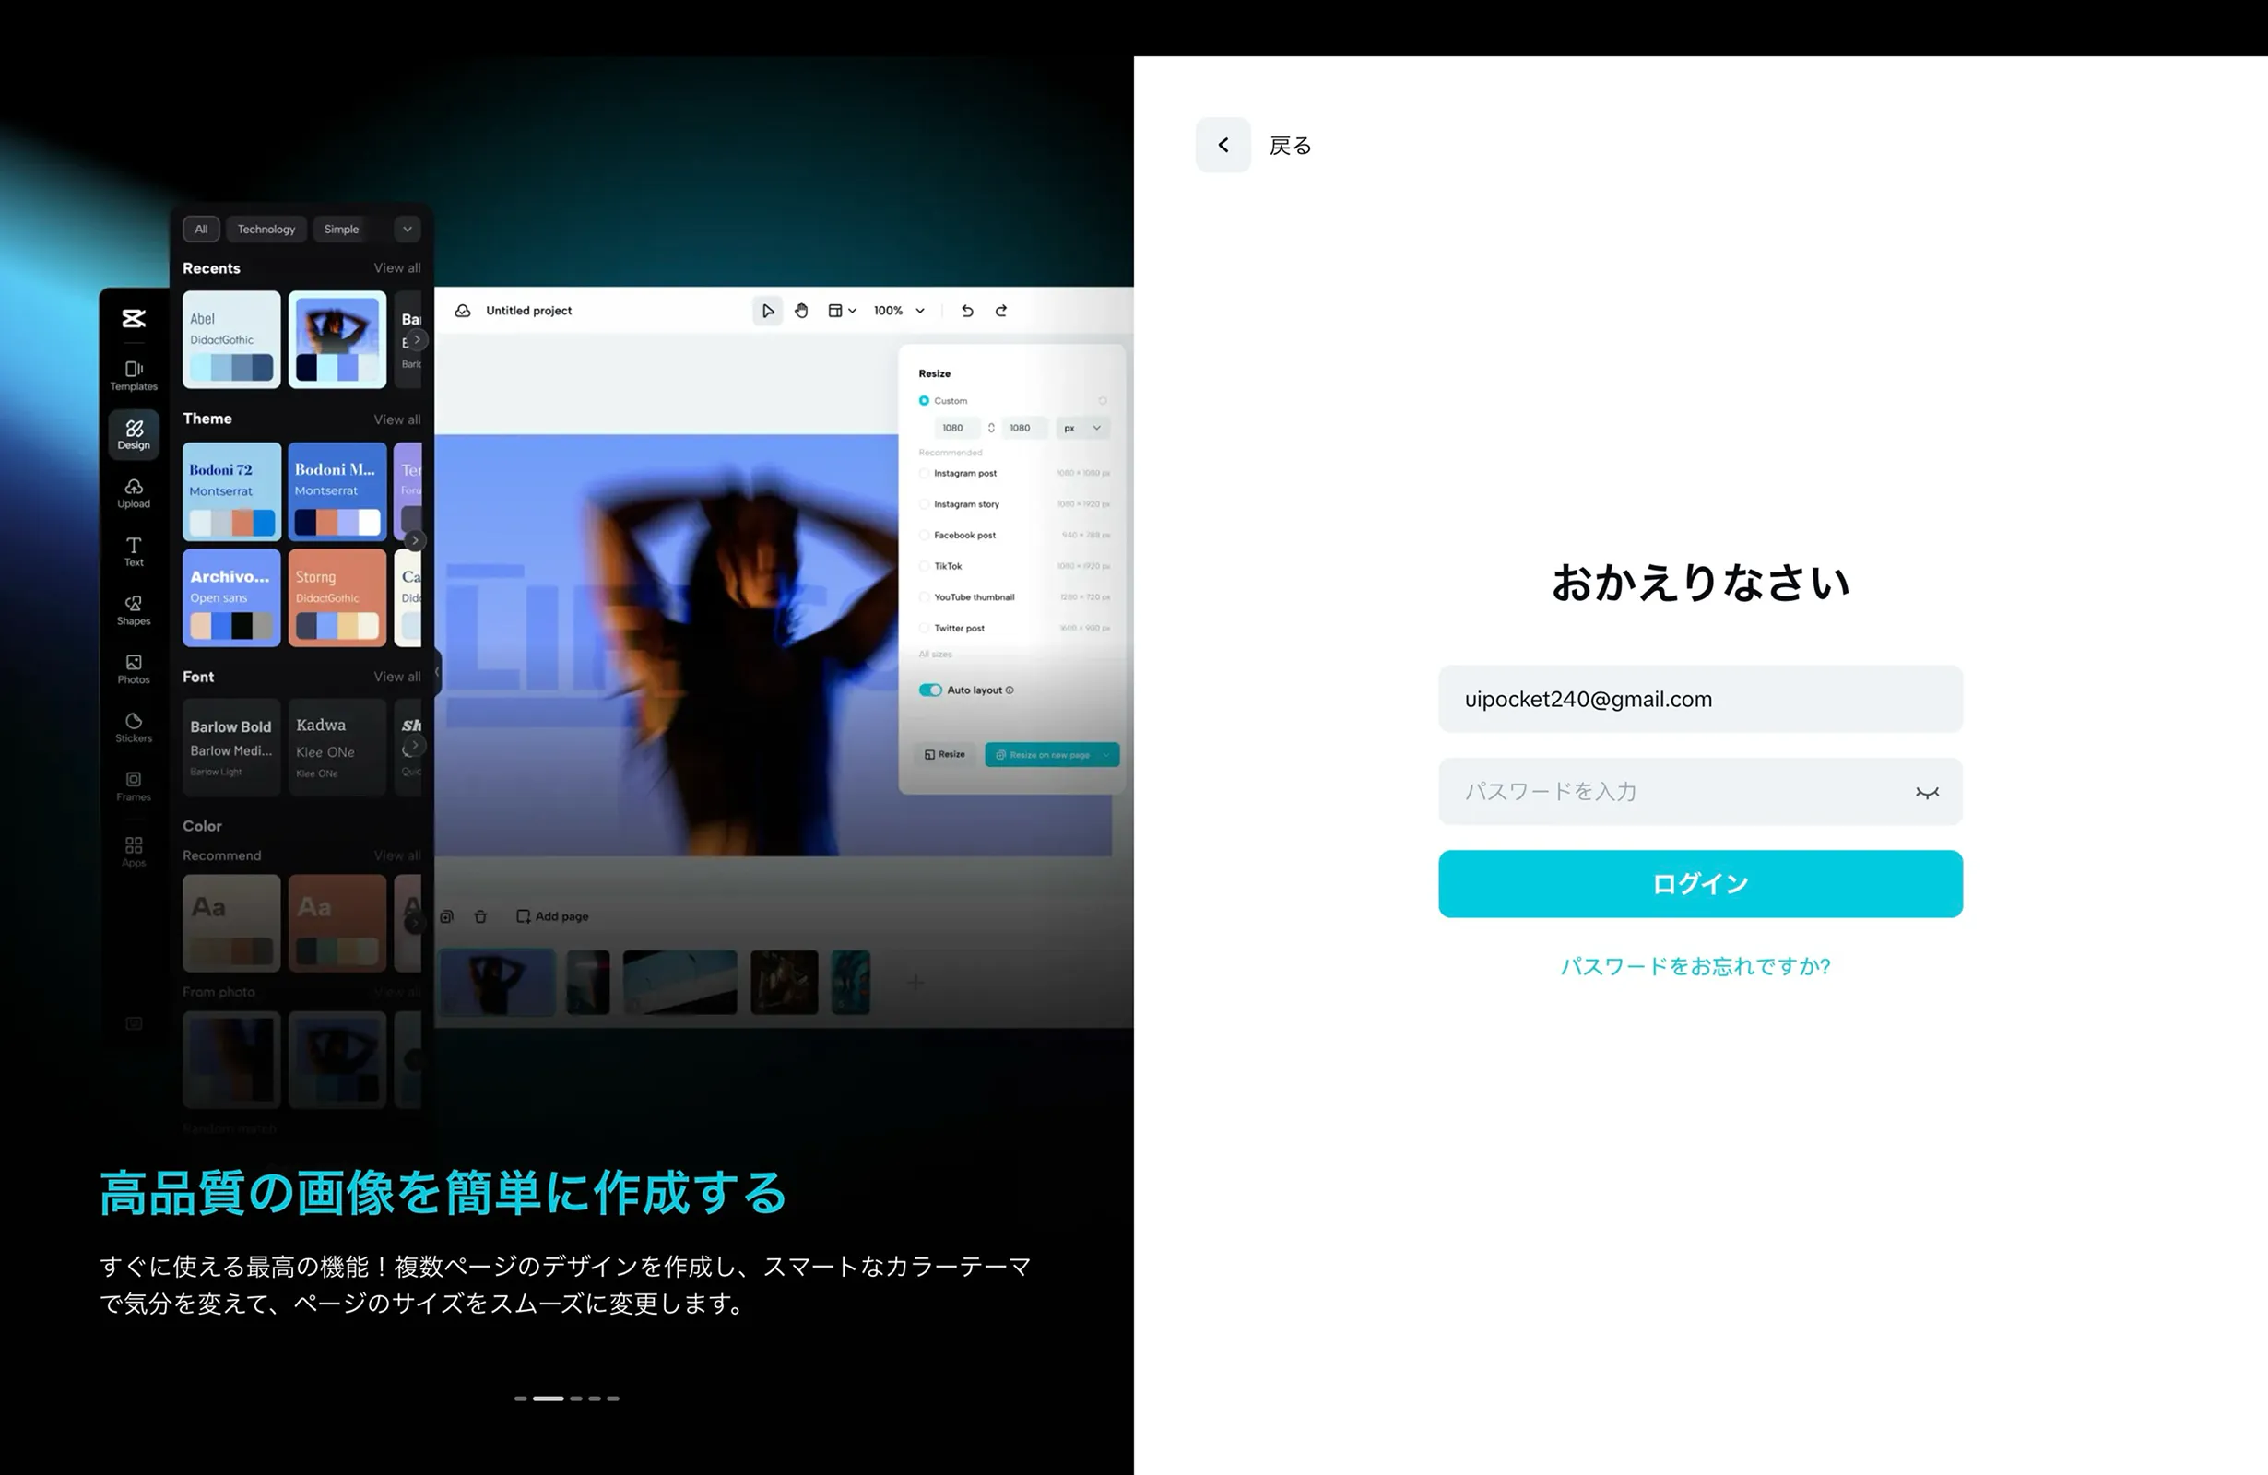Expand the style filter tags chevron
Image resolution: width=2268 pixels, height=1475 pixels.
407,229
